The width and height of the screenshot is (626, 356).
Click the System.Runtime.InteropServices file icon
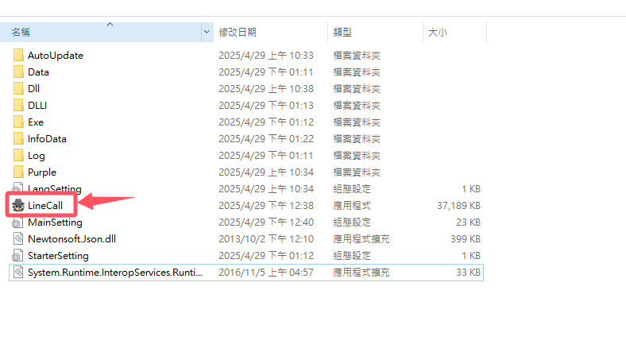18,273
